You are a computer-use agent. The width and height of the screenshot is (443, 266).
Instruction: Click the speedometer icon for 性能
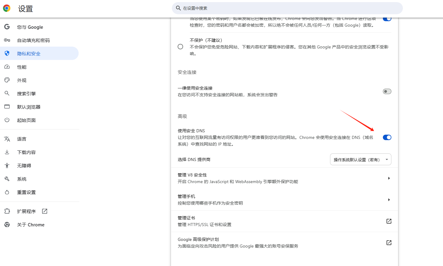[x=7, y=67]
